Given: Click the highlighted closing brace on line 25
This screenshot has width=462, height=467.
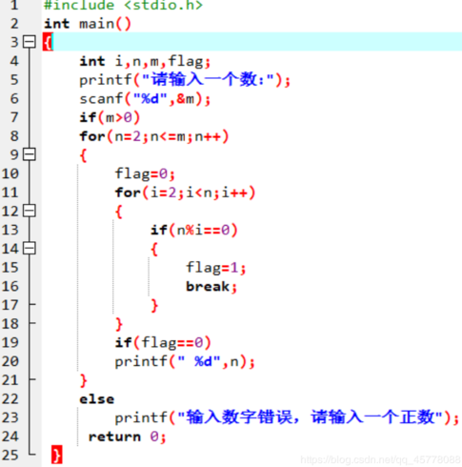Looking at the screenshot, I should [57, 455].
